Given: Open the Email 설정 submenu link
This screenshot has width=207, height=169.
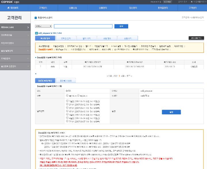Looking at the screenshot, I should pyautogui.click(x=116, y=46).
